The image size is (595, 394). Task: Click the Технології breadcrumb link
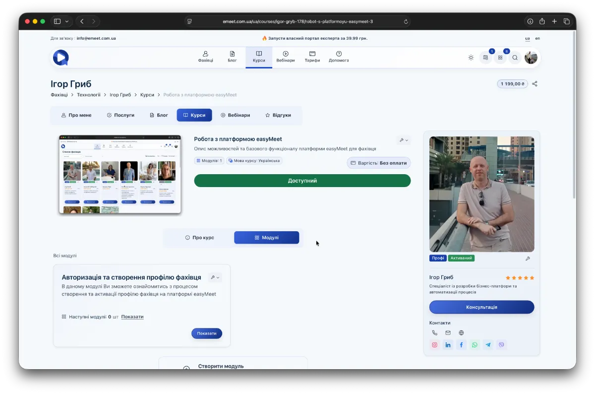88,95
